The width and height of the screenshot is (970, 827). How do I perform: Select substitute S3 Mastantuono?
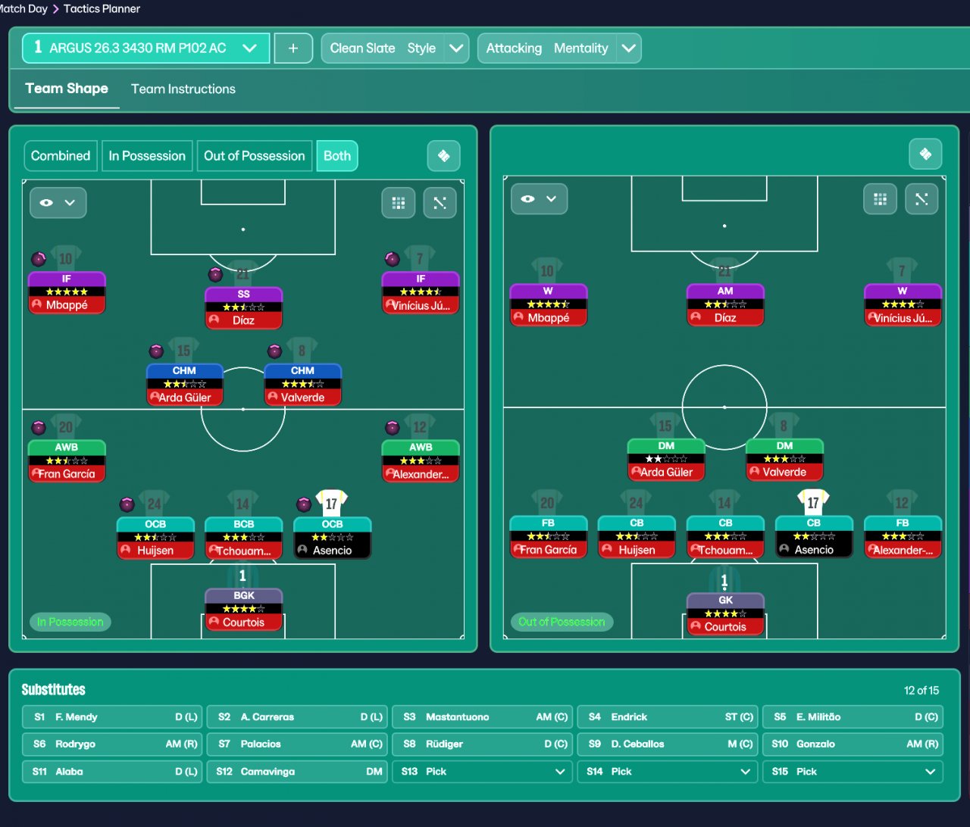click(483, 717)
